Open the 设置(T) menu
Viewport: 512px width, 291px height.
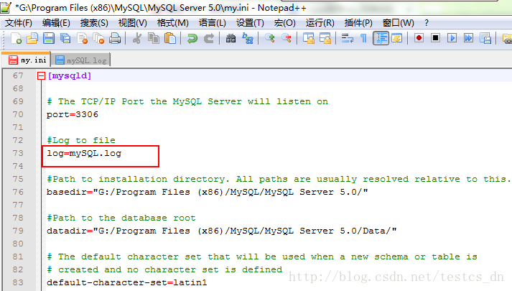coord(250,23)
